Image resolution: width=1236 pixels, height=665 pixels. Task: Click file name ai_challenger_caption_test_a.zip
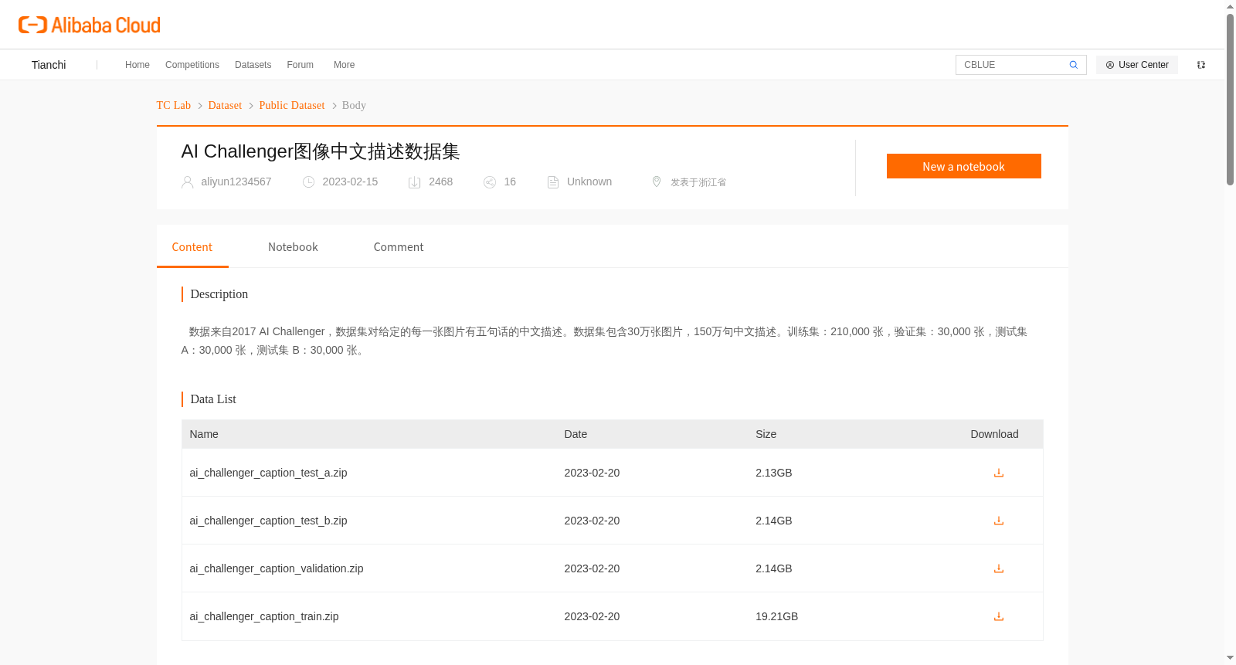(x=268, y=473)
